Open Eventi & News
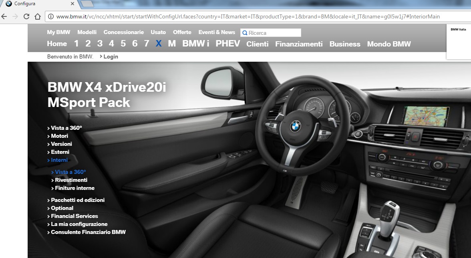This screenshot has height=258, width=471. (x=217, y=32)
